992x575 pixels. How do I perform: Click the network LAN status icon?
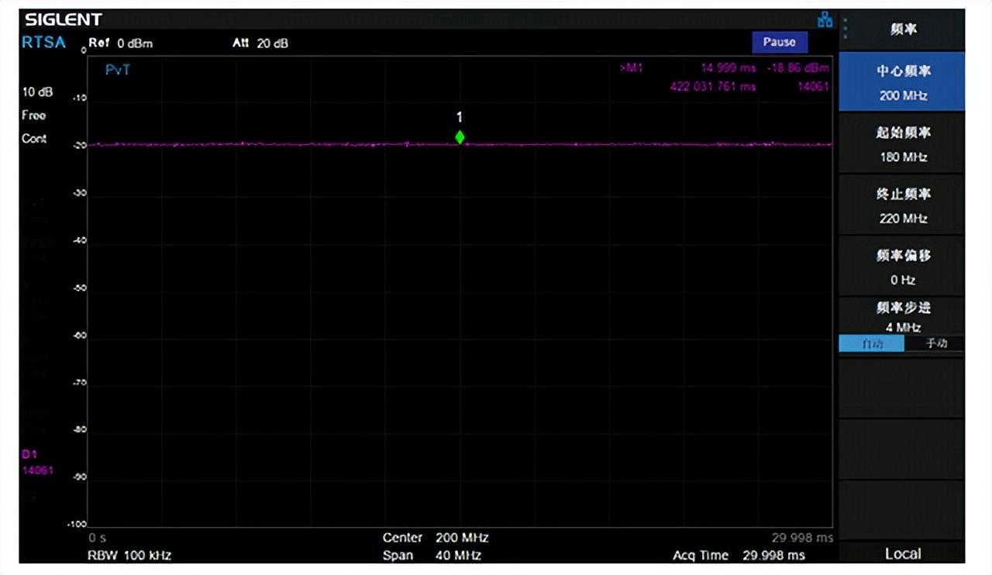click(825, 21)
